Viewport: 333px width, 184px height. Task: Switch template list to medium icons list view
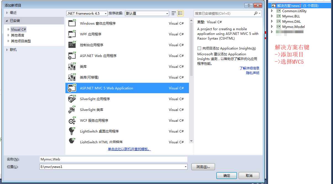pos(180,13)
